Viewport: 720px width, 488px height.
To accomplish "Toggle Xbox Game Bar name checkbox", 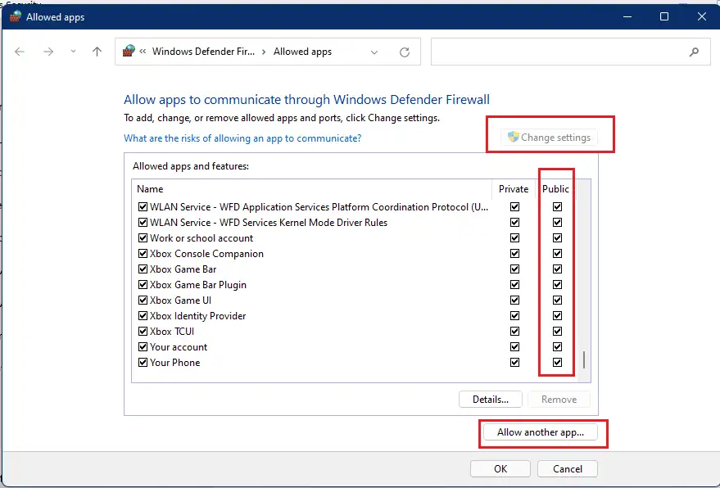I will 143,269.
